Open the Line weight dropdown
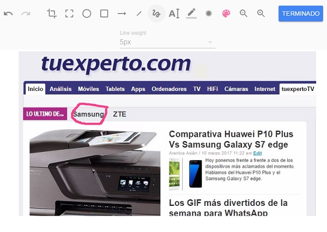The height and width of the screenshot is (232, 327). tap(167, 42)
